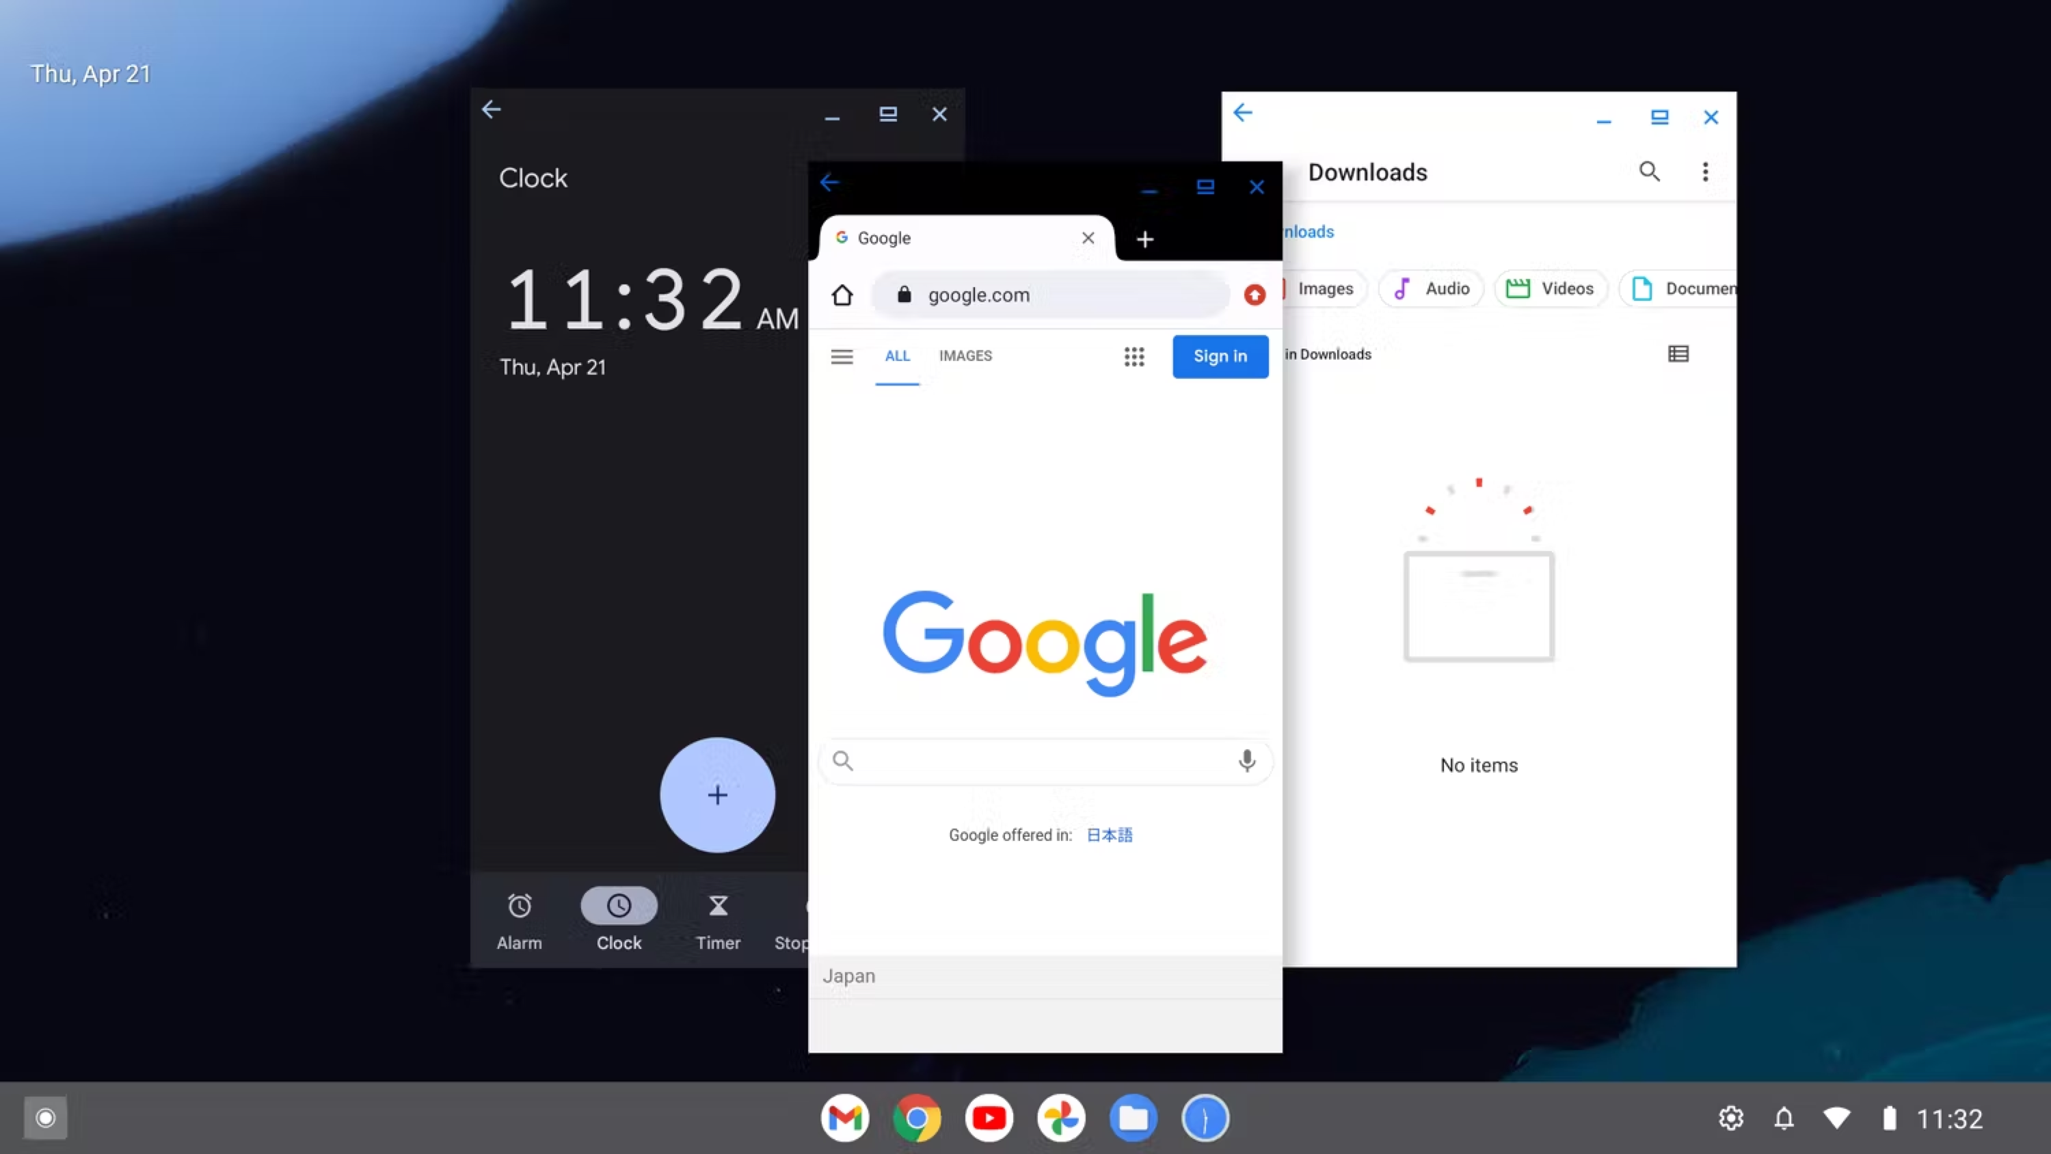Viewport: 2051px width, 1154px height.
Task: Click the Alarm tab in Clock app
Action: (520, 920)
